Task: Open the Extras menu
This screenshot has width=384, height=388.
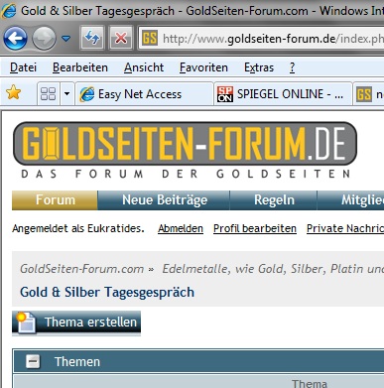Action: point(259,67)
